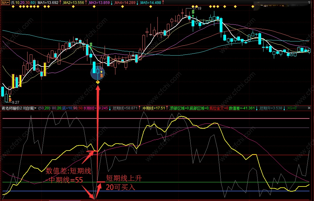The height and width of the screenshot is (201, 314).
Task: Click the 短期线=58.871 indicator label
Action: [x=125, y=108]
